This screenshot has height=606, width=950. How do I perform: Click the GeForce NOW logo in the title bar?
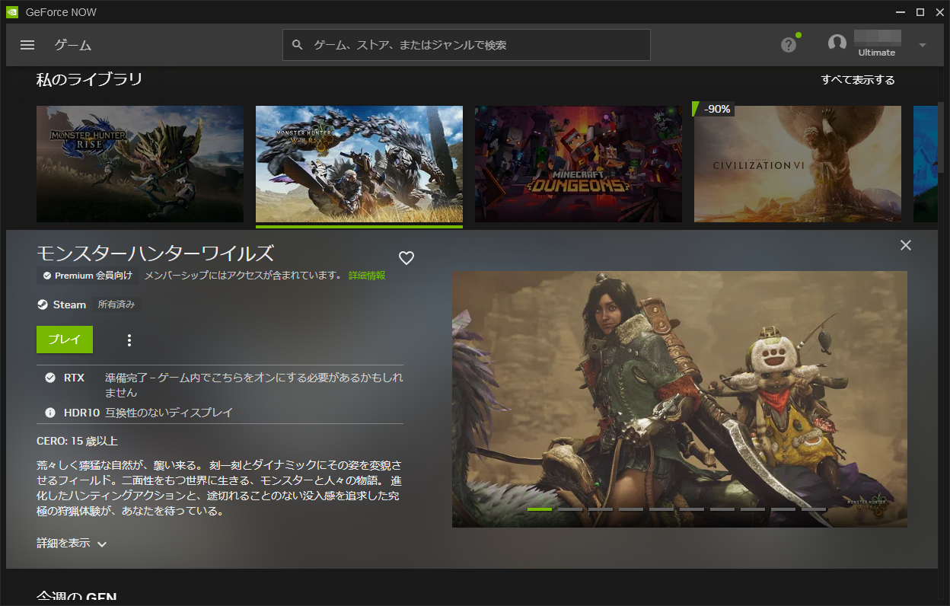(14, 11)
